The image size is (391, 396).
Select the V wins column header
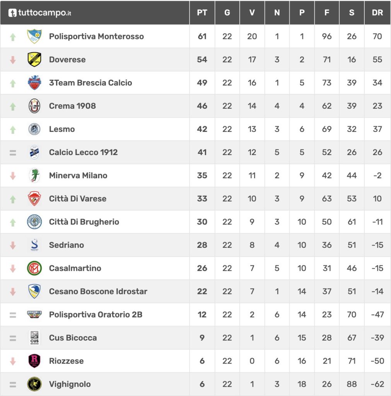(252, 13)
